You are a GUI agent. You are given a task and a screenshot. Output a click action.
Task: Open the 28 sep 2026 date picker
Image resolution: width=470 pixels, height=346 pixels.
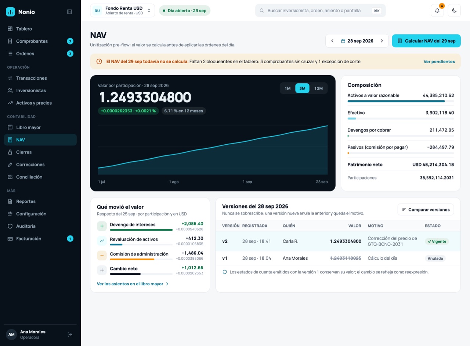(x=357, y=41)
